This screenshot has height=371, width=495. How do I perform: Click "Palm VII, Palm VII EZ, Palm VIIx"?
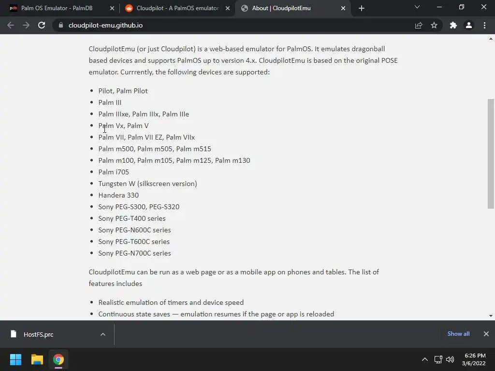pos(146,137)
